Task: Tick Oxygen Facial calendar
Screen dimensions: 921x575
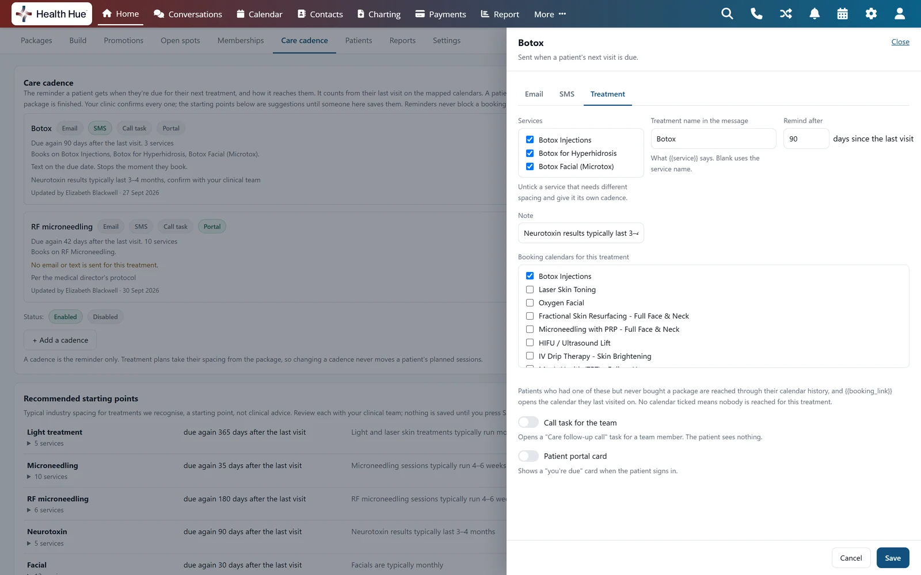Action: click(530, 302)
